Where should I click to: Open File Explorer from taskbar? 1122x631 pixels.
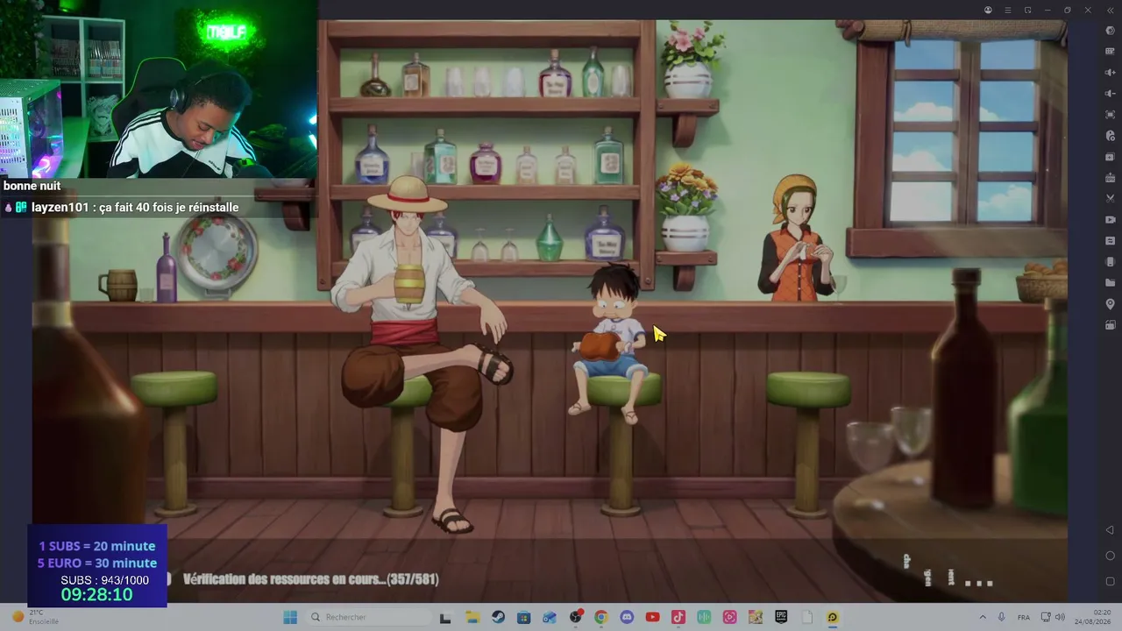coord(472,617)
